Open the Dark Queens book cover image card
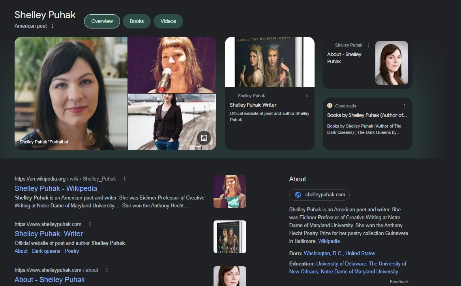Screen dimensions: 461x286 (x=270, y=62)
